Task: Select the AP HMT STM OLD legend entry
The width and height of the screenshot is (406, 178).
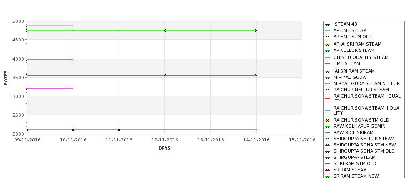Action: (352, 37)
